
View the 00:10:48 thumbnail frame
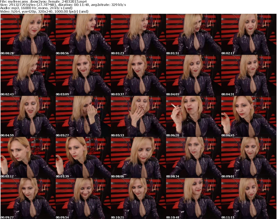193,198
